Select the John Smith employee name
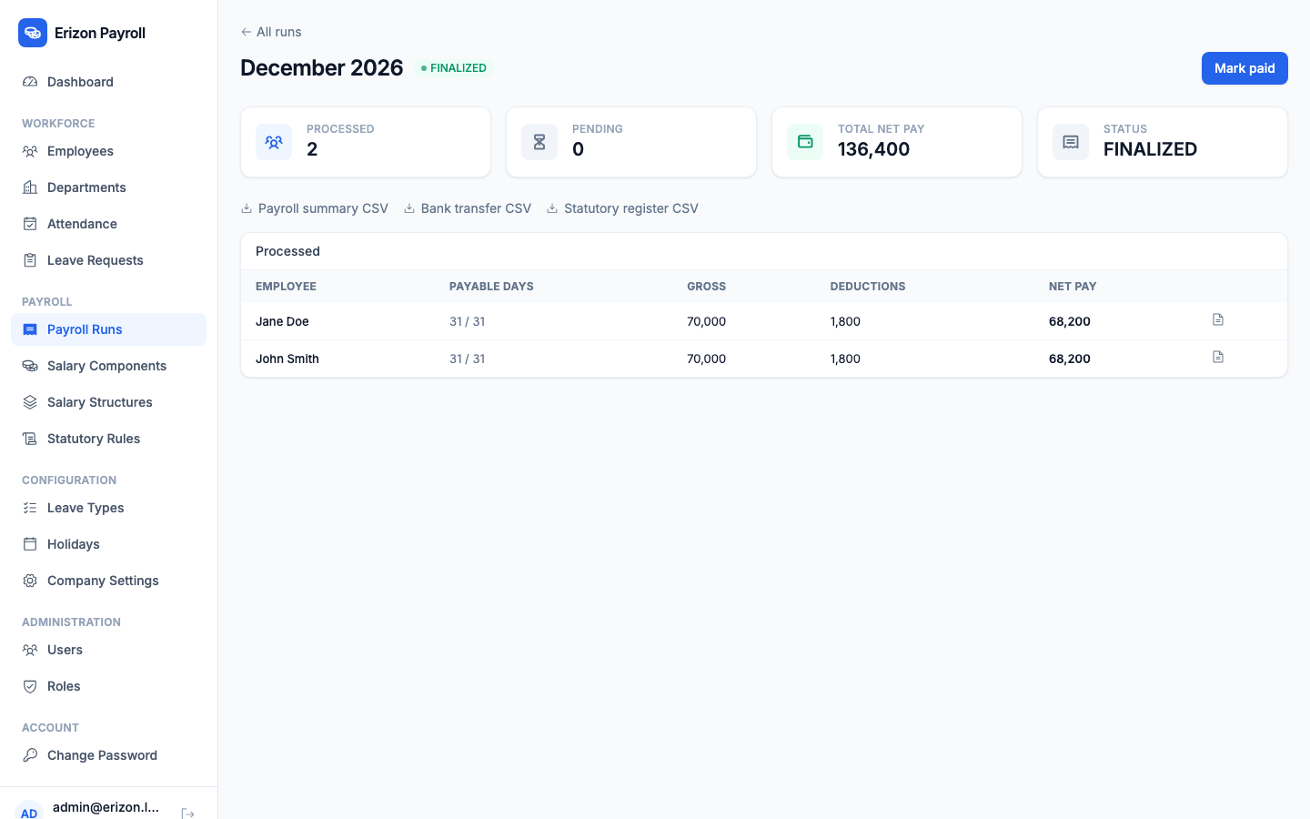 287,359
